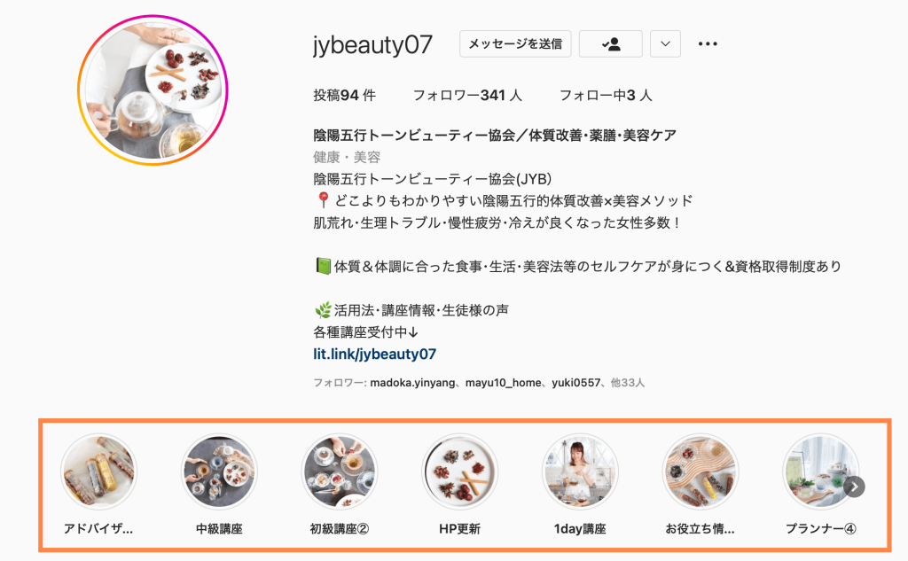Image resolution: width=908 pixels, height=561 pixels.
Task: Open follower mayu10_home's profile
Action: pos(504,383)
